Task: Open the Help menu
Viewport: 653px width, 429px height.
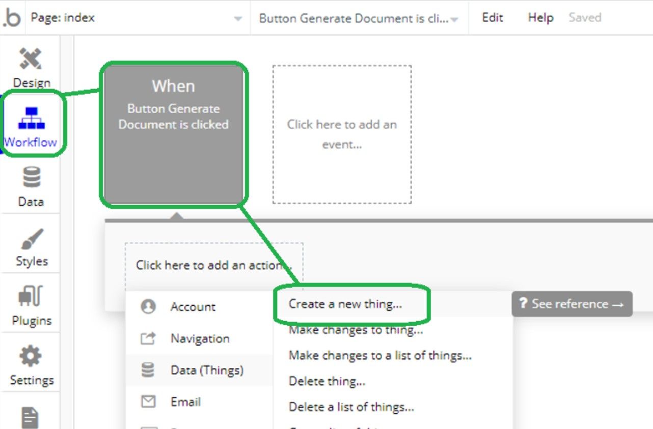Action: pos(541,17)
